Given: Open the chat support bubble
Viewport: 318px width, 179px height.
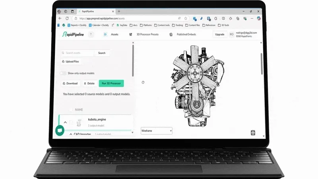Looking at the screenshot, I should tap(60, 130).
